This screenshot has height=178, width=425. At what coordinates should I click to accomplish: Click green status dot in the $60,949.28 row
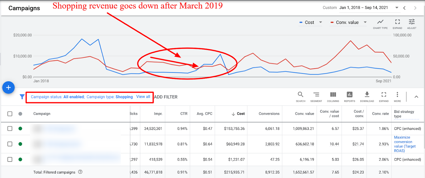(20, 144)
